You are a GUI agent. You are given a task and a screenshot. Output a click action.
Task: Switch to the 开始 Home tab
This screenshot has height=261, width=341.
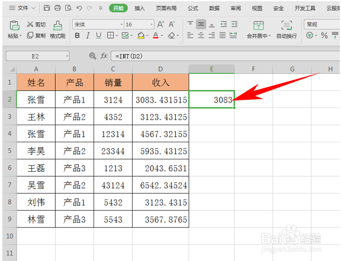pyautogui.click(x=118, y=8)
